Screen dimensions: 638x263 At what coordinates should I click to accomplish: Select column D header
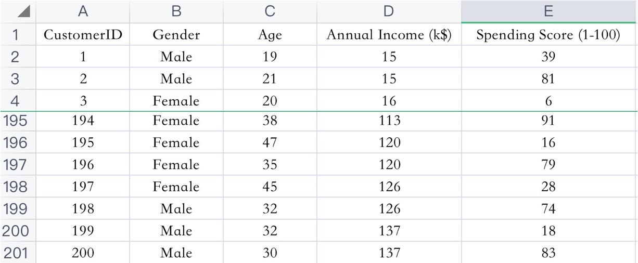click(x=389, y=11)
